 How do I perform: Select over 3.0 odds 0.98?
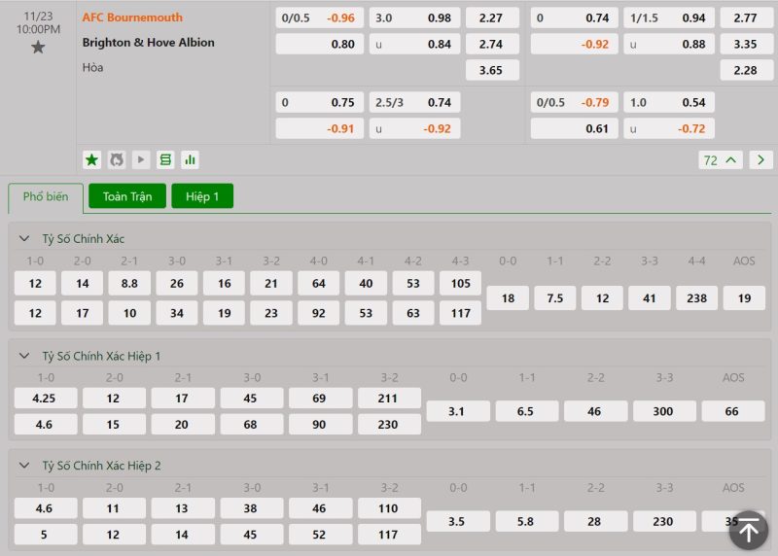click(x=415, y=17)
